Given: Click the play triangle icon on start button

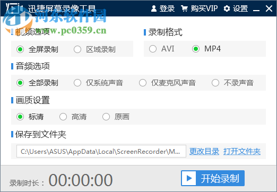Looking at the screenshot, I should click(189, 178).
